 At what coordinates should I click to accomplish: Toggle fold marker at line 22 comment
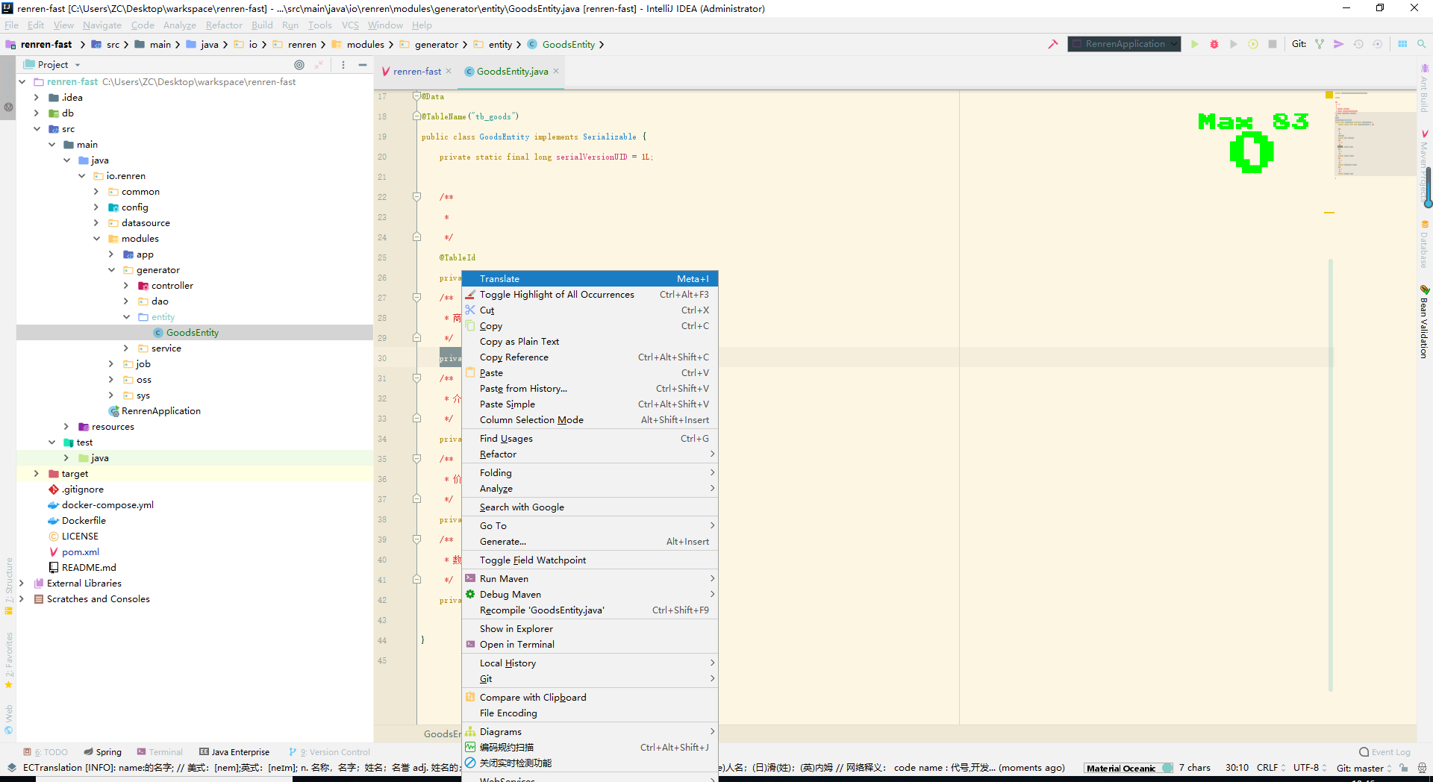coord(417,197)
